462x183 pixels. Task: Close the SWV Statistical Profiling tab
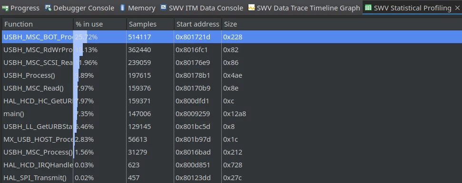click(x=457, y=8)
